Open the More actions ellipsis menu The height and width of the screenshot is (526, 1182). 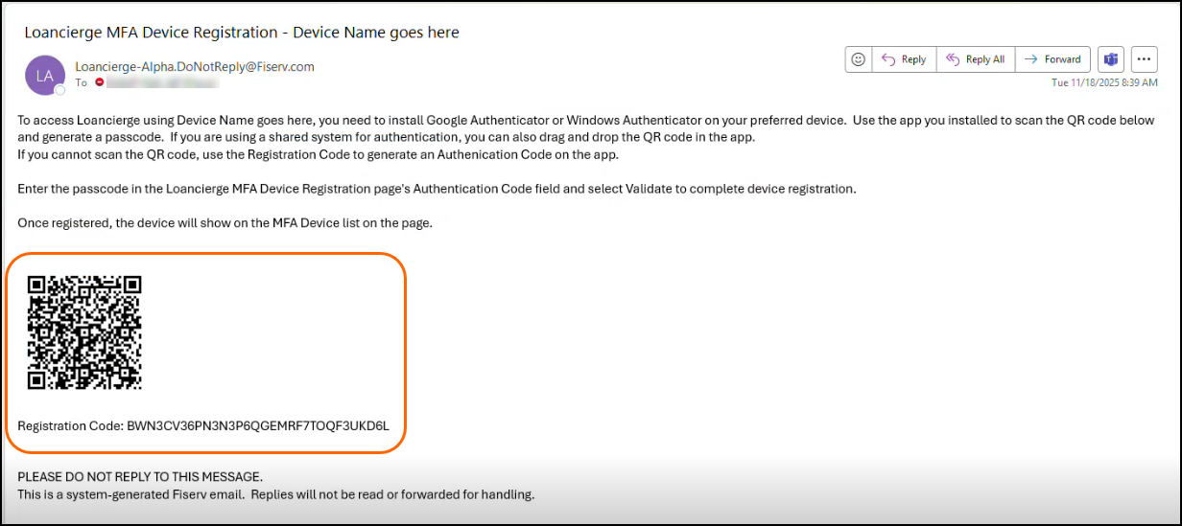point(1144,59)
